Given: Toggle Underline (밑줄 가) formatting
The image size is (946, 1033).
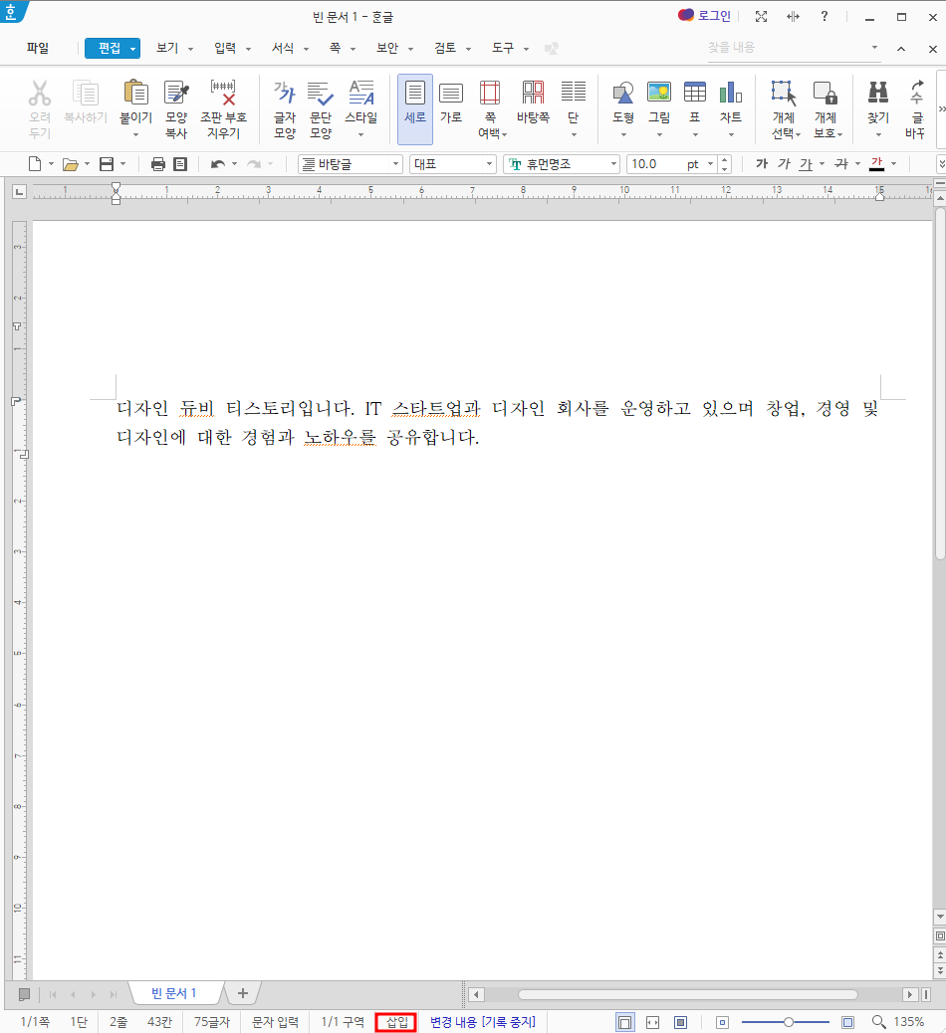Looking at the screenshot, I should tap(806, 164).
